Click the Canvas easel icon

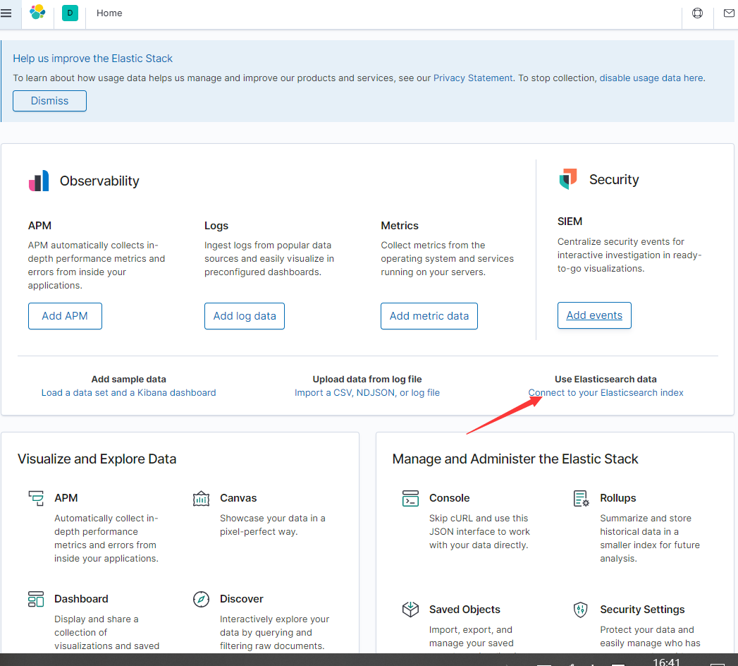pos(201,498)
